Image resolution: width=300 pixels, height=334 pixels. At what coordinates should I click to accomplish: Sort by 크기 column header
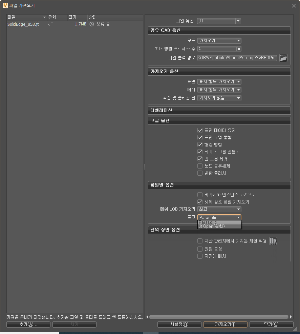click(x=78, y=17)
